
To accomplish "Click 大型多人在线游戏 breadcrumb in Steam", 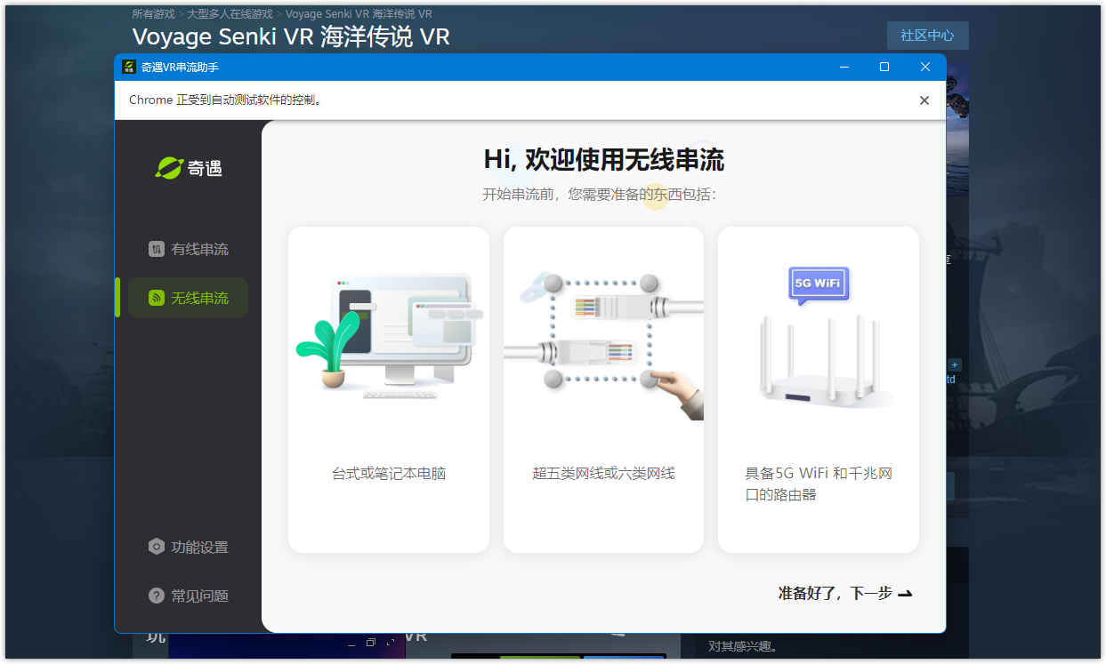I will click(x=230, y=14).
